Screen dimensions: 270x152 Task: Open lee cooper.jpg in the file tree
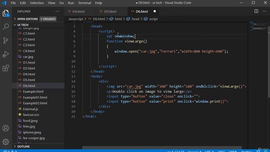click(x=34, y=138)
